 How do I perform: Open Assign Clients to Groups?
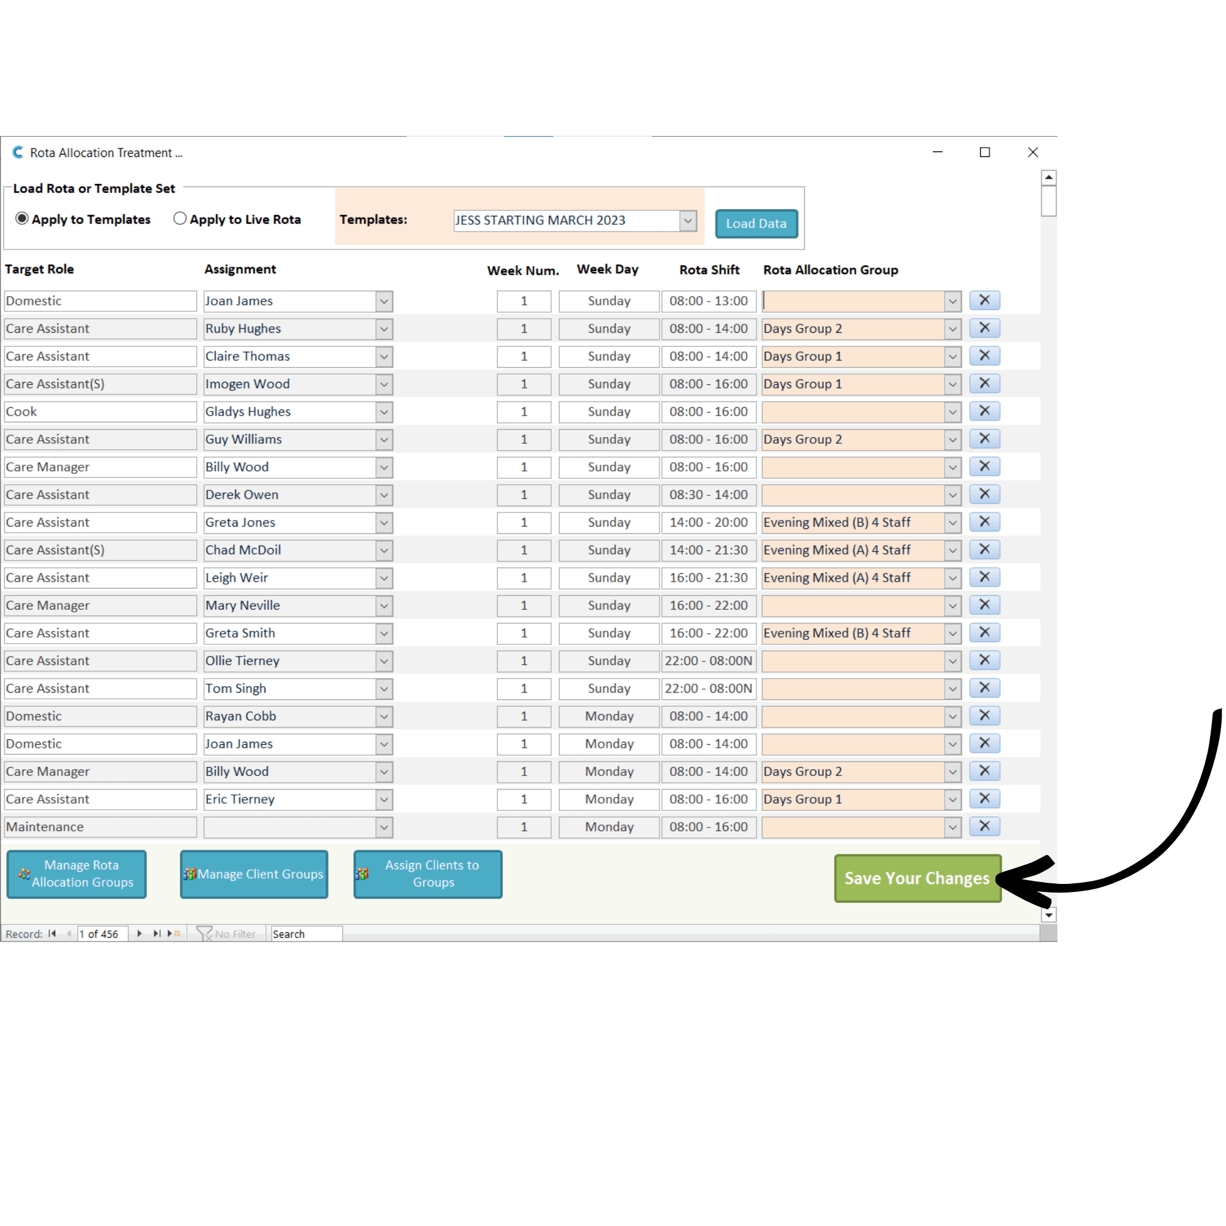[x=428, y=874]
